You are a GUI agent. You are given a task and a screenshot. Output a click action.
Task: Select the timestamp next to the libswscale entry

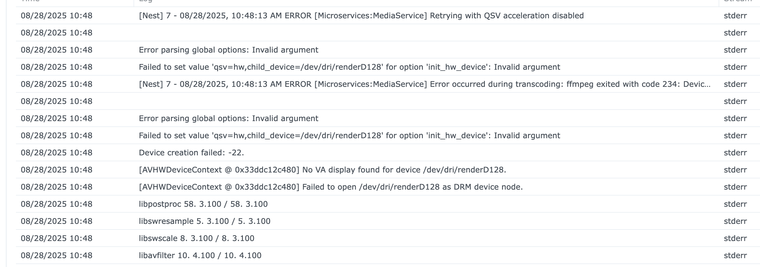[x=56, y=238]
